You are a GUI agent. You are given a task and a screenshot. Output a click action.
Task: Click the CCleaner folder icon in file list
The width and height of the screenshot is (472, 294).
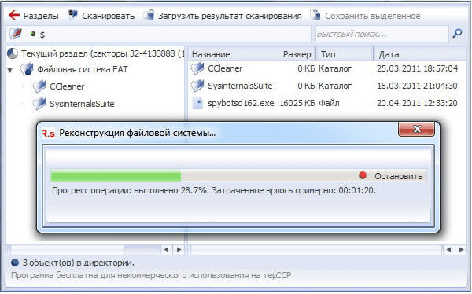197,68
